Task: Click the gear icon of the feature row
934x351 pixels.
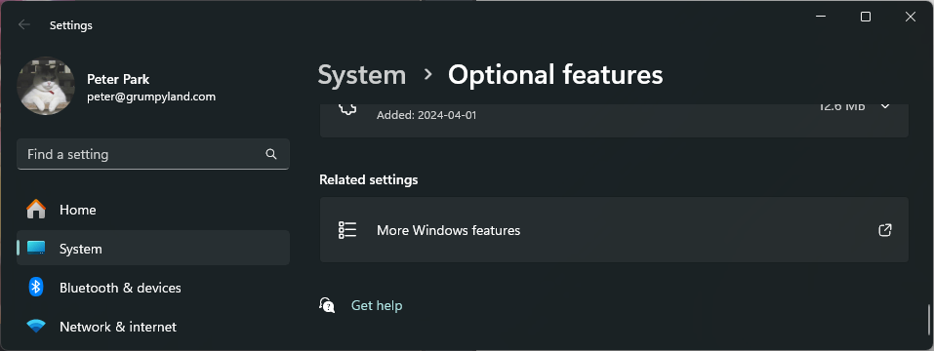Action: pyautogui.click(x=347, y=108)
